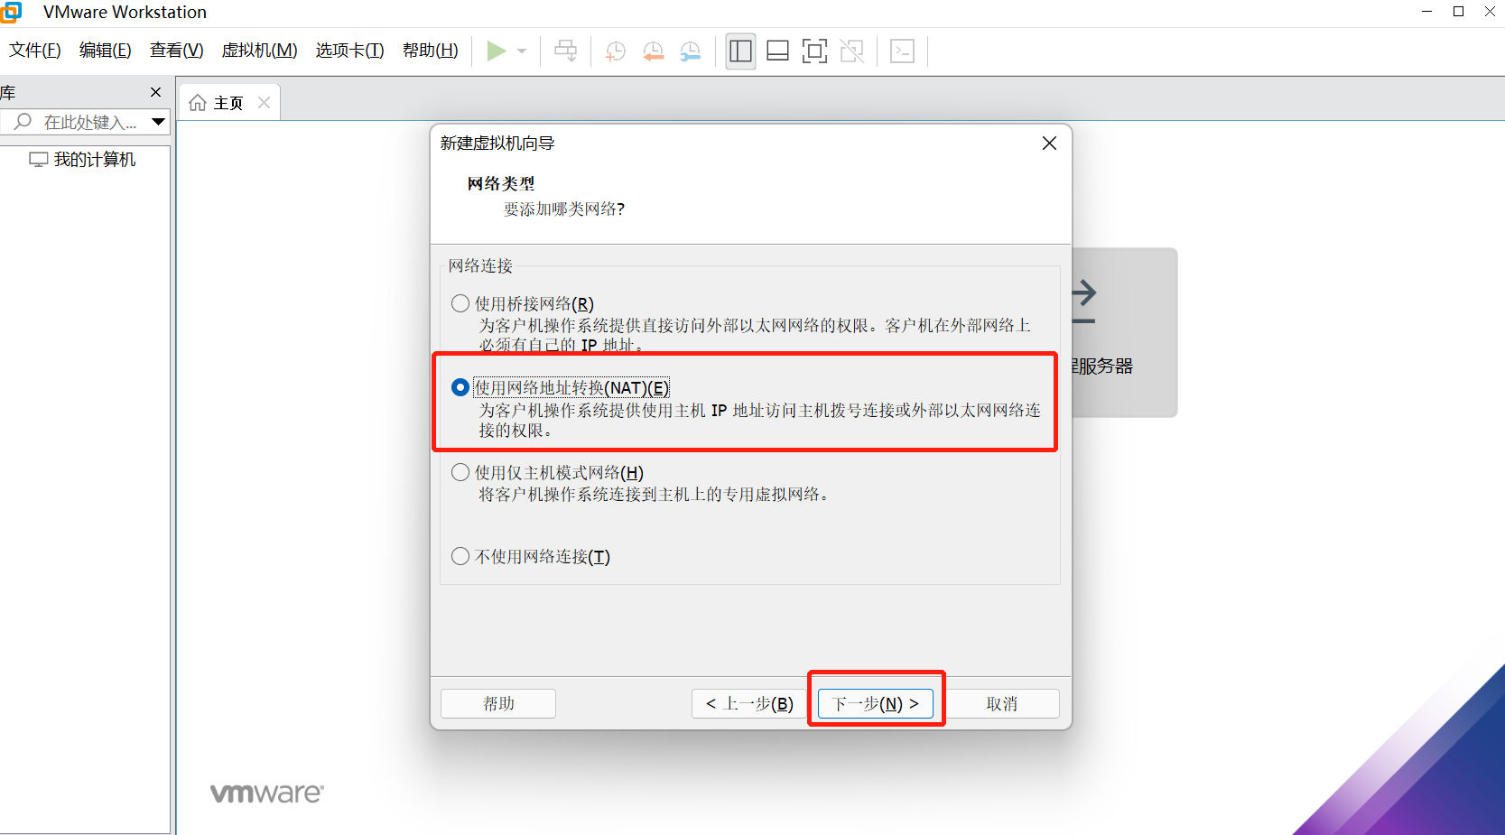Click the 网络类型 heading
The image size is (1505, 835).
[501, 183]
